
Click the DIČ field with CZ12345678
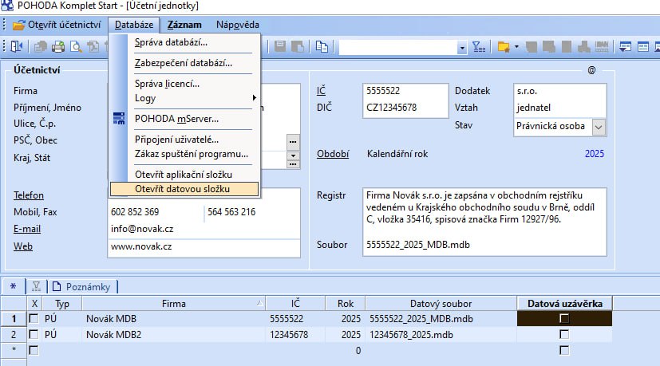(x=405, y=108)
